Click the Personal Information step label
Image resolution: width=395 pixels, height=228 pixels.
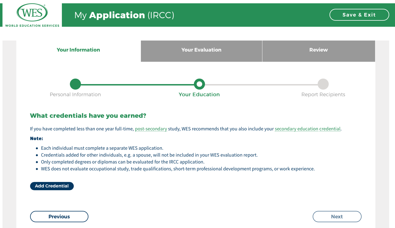pos(75,95)
